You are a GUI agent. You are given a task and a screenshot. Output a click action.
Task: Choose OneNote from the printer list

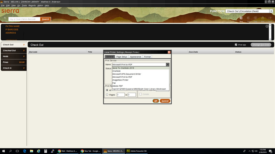point(141,71)
